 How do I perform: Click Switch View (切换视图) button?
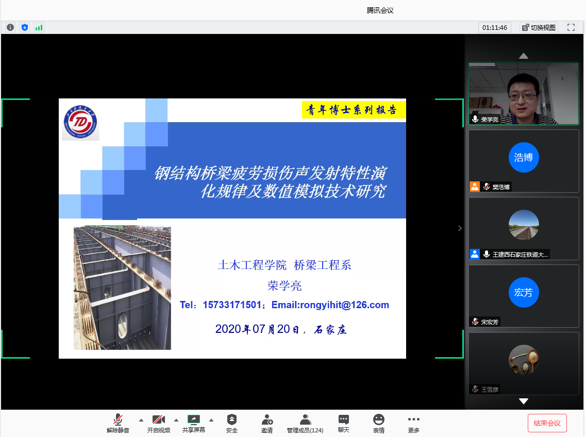[x=539, y=27]
